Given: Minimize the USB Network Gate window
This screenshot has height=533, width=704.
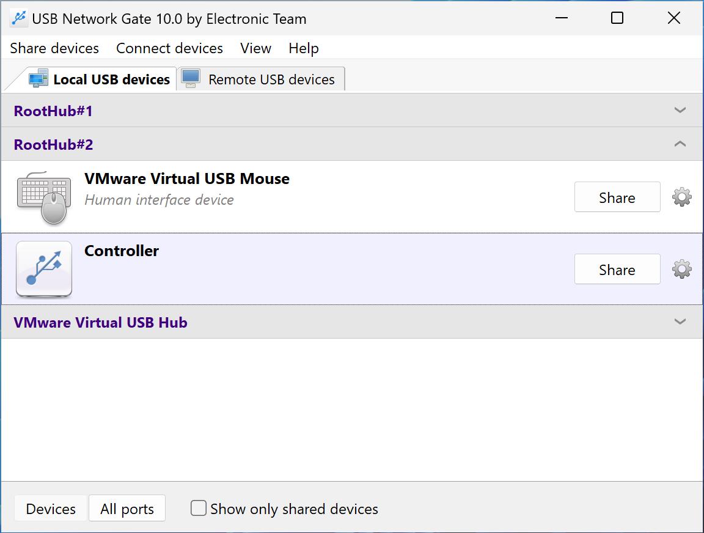Looking at the screenshot, I should point(561,18).
